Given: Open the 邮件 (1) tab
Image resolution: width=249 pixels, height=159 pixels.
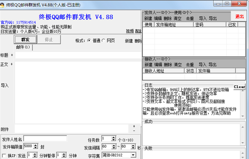Looking at the screenshot, I should tap(23, 47).
